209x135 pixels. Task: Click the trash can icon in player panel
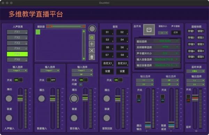pos(92,57)
